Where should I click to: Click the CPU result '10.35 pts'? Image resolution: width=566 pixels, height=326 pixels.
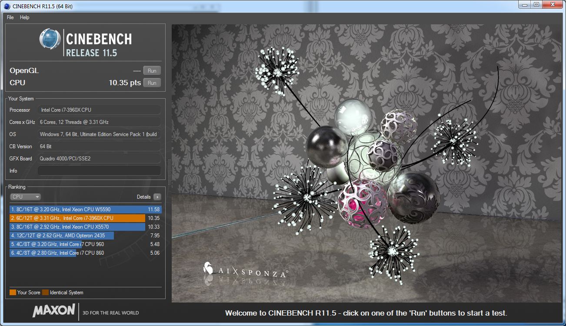[x=125, y=83]
